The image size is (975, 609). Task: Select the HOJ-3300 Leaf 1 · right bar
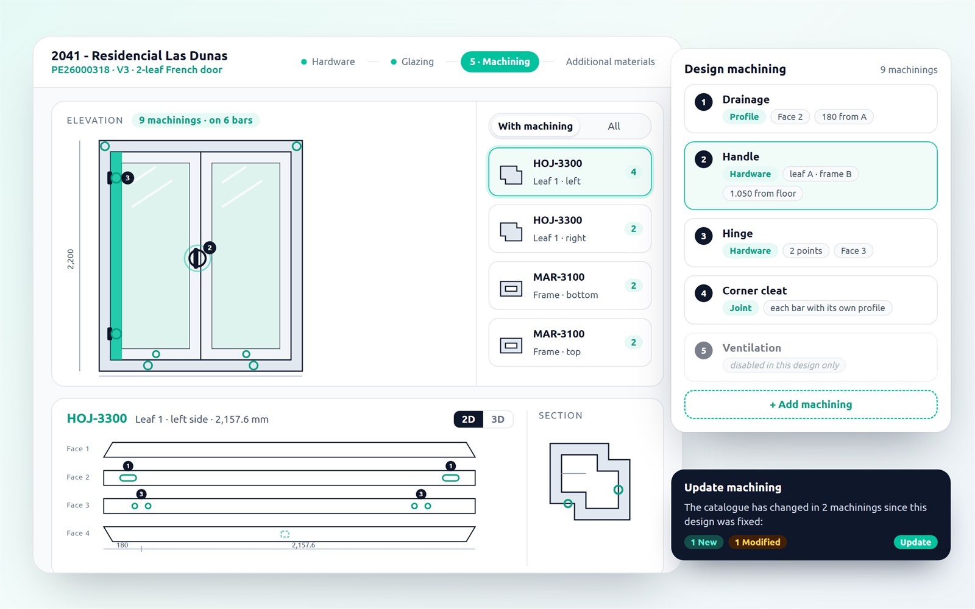[x=570, y=229]
